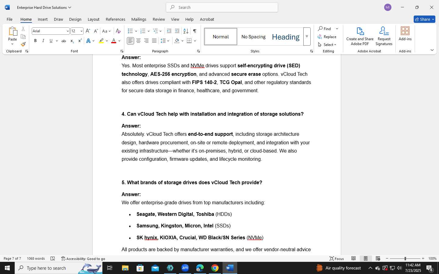
Task: Click Request Signatures icon
Action: click(384, 36)
